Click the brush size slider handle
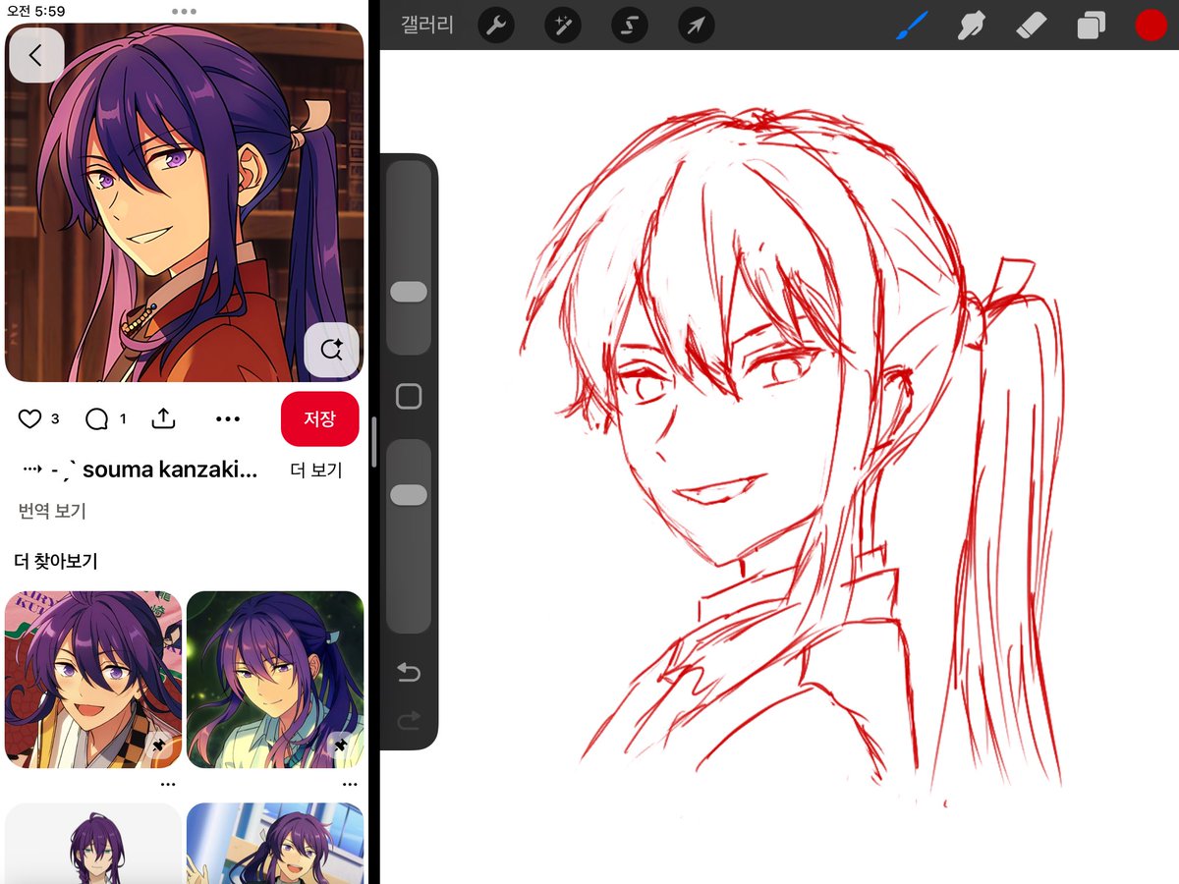 pos(409,292)
